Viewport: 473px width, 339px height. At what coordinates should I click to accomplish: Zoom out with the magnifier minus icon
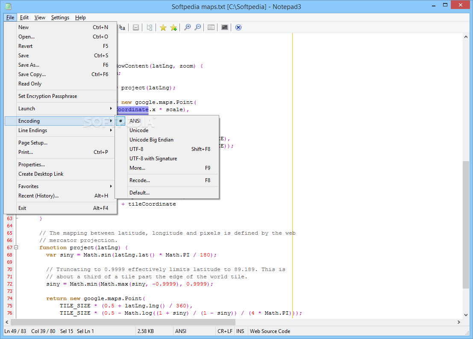click(x=197, y=27)
